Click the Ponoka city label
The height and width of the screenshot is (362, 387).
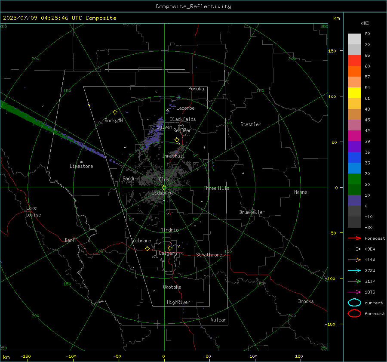point(196,89)
